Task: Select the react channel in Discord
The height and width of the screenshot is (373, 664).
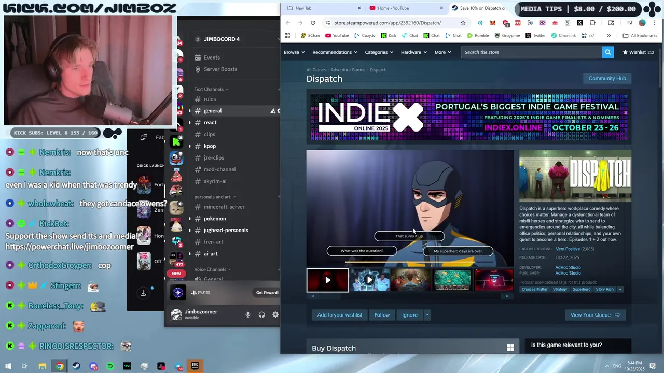Action: click(210, 123)
